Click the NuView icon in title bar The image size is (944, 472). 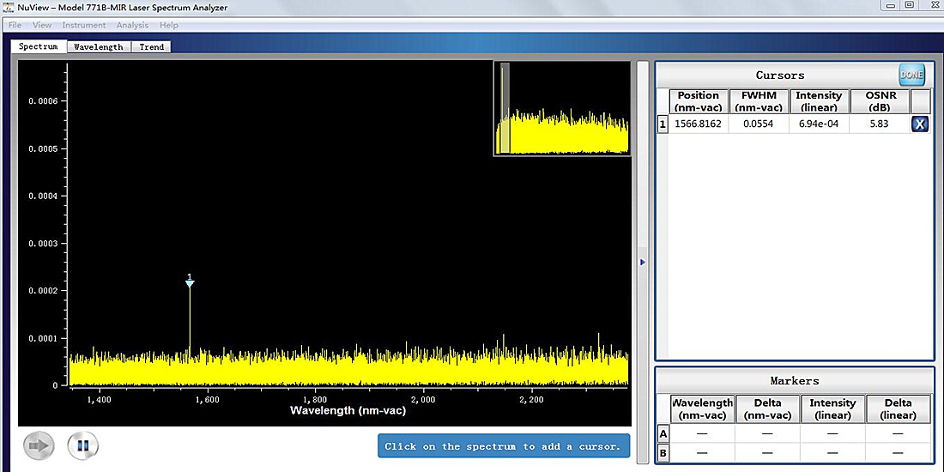pos(9,8)
